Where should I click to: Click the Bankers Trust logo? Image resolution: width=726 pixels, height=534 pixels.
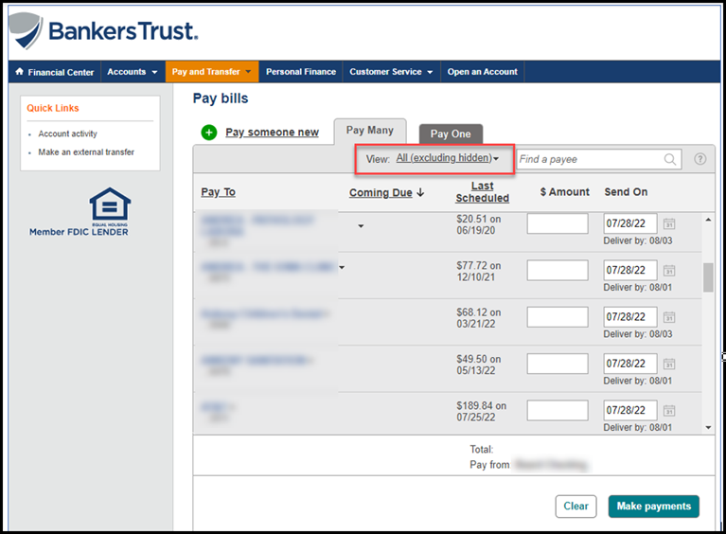[104, 30]
